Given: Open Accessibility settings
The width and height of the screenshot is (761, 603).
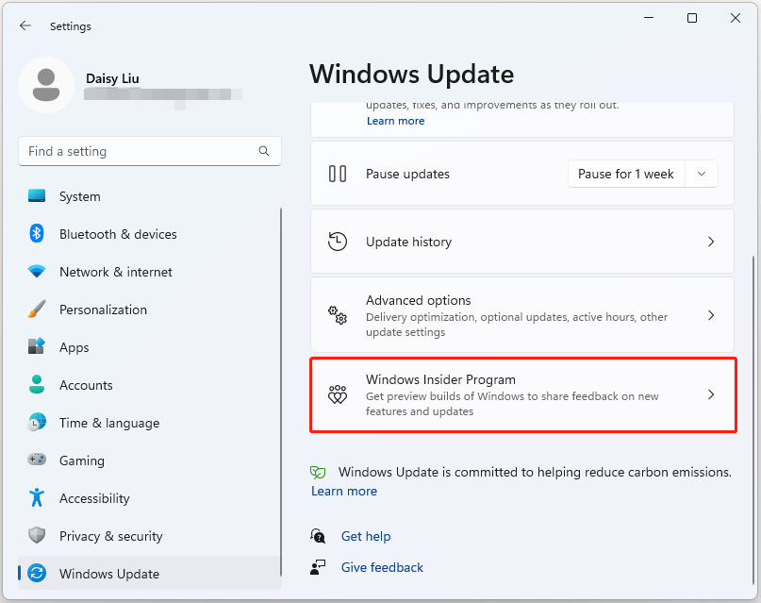Looking at the screenshot, I should click(94, 498).
